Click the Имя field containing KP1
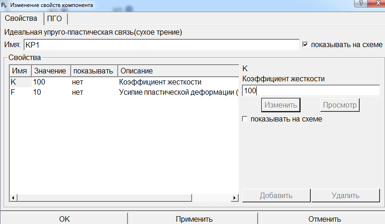 pos(161,45)
